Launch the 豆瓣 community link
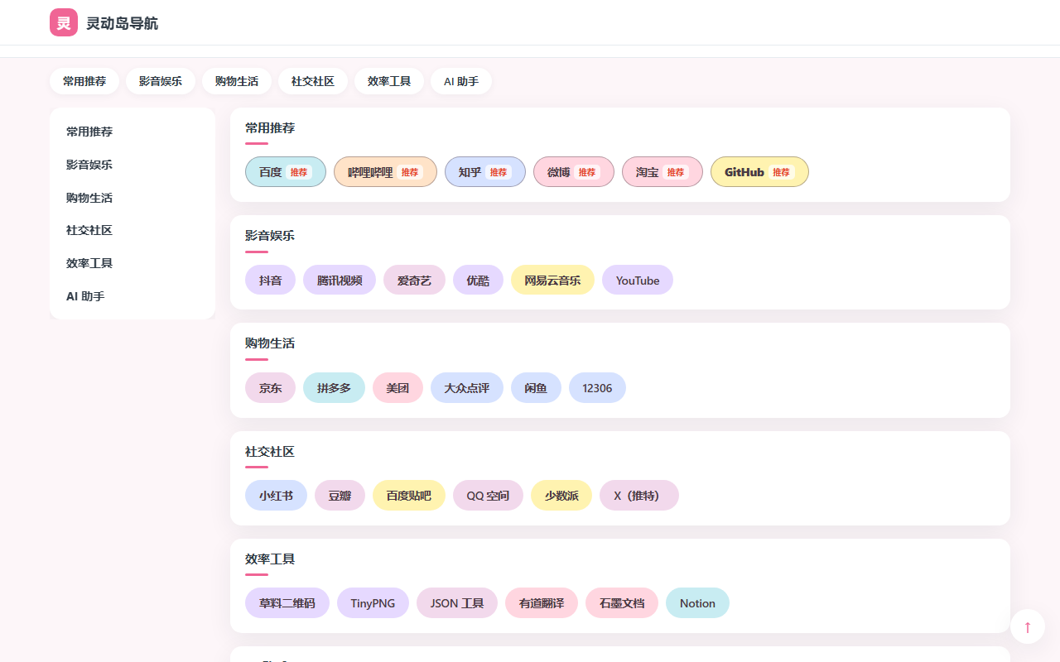This screenshot has height=662, width=1060. click(x=340, y=496)
